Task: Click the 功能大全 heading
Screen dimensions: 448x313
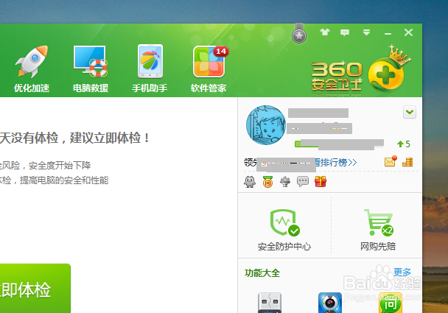Action: (262, 273)
